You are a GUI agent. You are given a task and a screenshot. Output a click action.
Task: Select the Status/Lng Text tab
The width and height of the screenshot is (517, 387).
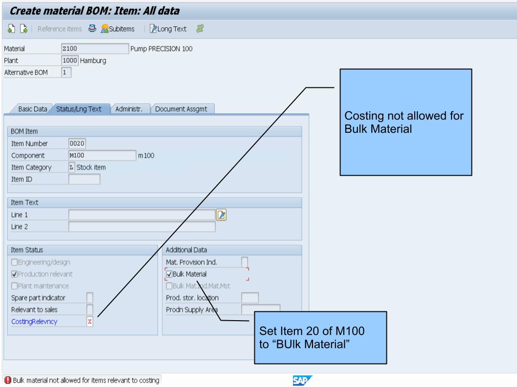pos(78,109)
